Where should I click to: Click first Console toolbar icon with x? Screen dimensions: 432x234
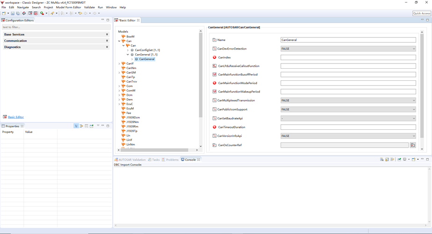click(382, 159)
